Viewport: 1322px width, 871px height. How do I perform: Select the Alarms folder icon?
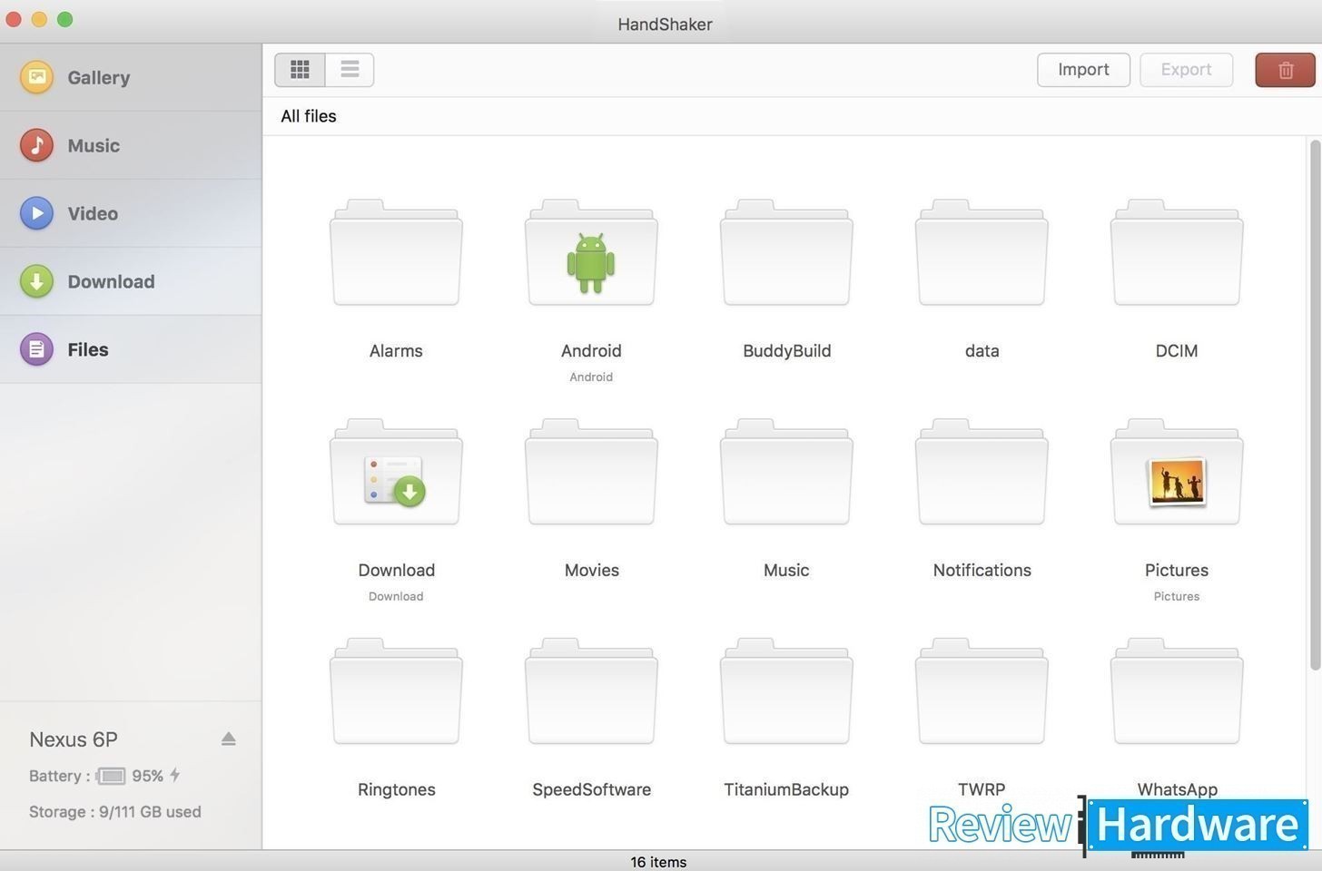(x=396, y=252)
